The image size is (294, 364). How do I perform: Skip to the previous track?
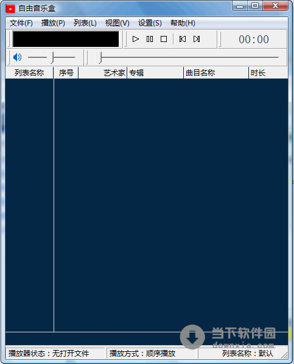183,39
